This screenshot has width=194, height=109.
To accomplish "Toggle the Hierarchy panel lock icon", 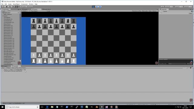I will tap(18, 9).
